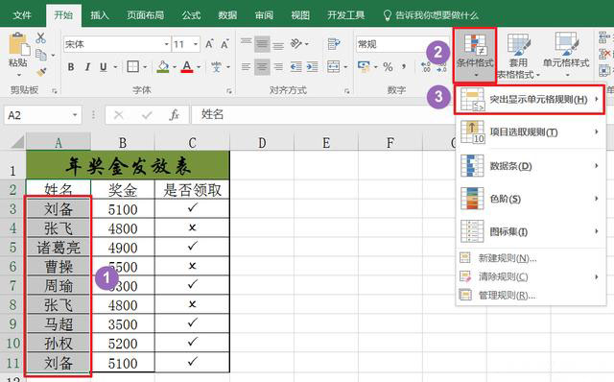Select 突出显示单元格规则(H) menu item
The image size is (614, 382).
[x=530, y=100]
